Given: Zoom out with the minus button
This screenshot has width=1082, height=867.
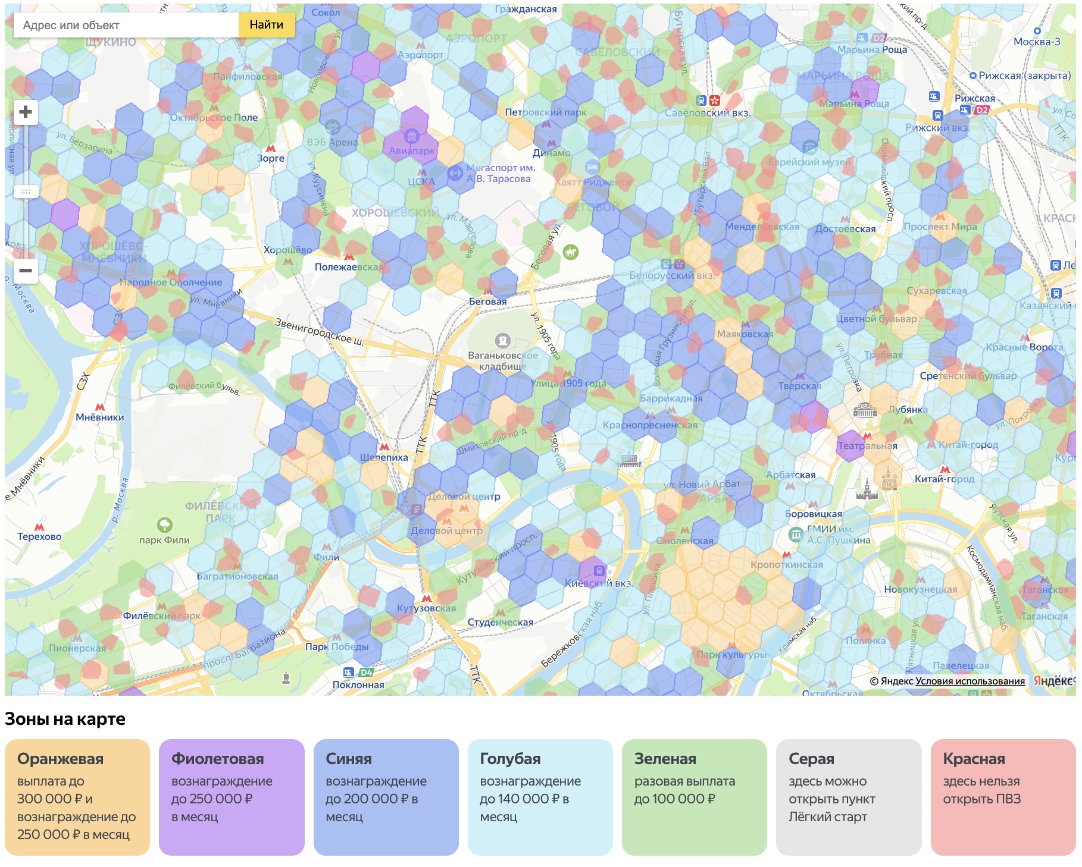Looking at the screenshot, I should [x=26, y=271].
